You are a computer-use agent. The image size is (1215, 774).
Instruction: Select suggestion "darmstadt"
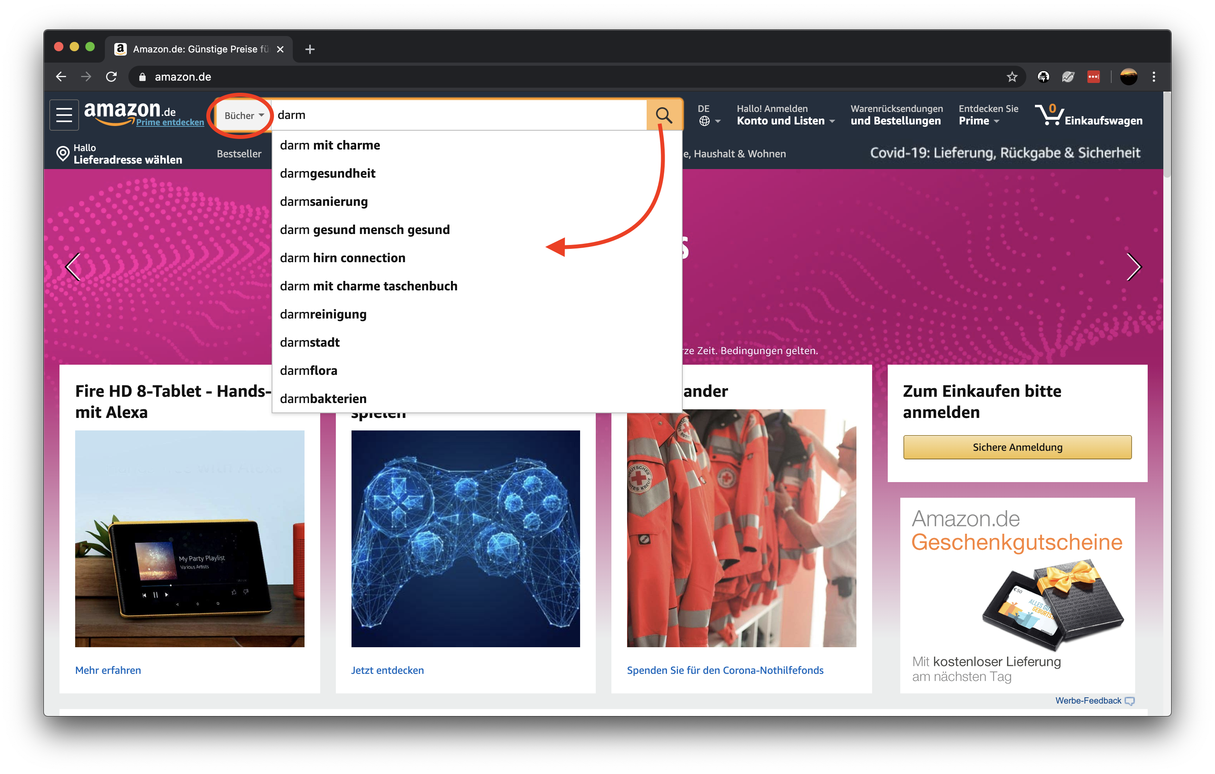[477, 343]
